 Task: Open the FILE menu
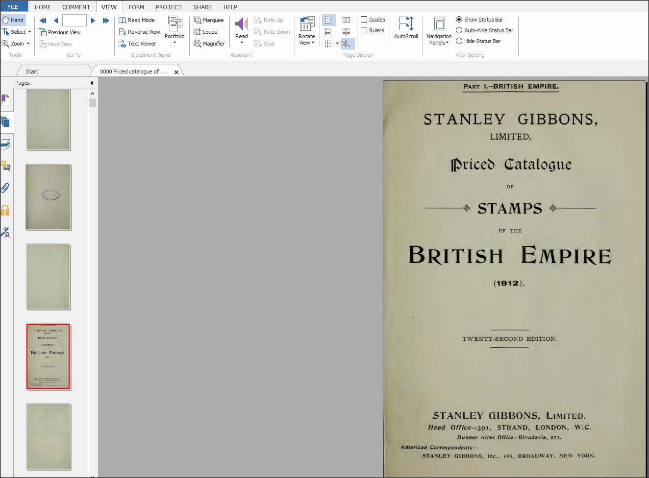pyautogui.click(x=13, y=7)
